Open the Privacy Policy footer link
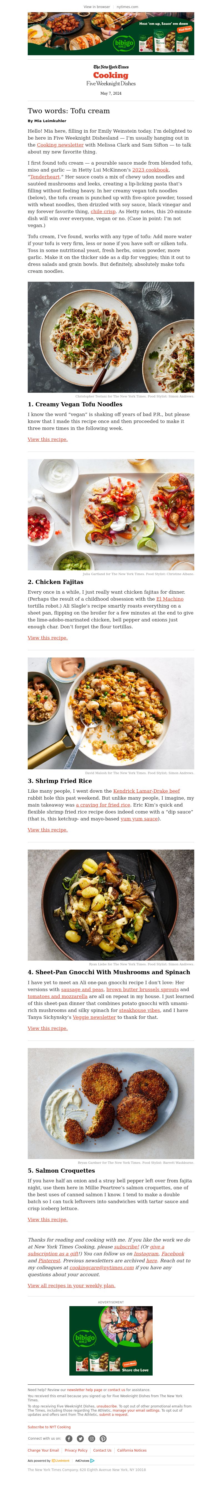Screen dimensions: 222x1486 76,1450
